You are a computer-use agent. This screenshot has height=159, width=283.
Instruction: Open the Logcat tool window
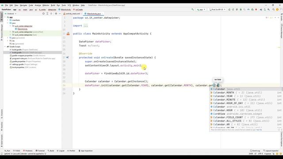pos(61,151)
